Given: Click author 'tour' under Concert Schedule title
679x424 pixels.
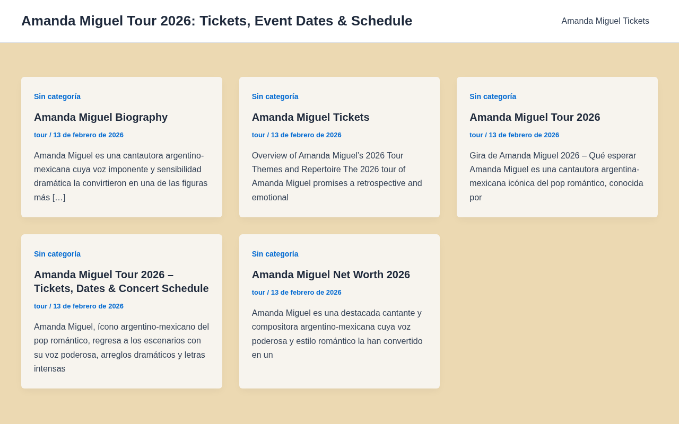Looking at the screenshot, I should (40, 306).
